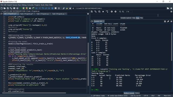The width and height of the screenshot is (173, 97).
Task: Open console pane options hamburger menu
Action: point(171,21)
